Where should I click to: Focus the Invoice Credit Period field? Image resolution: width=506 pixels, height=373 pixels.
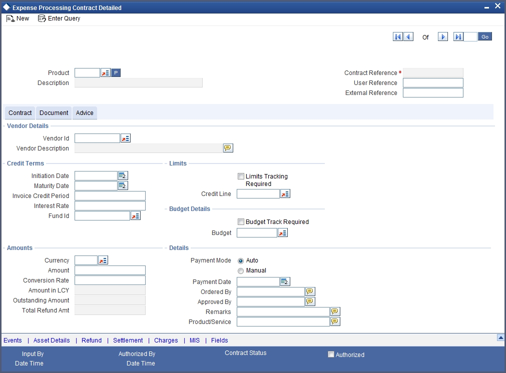pos(110,195)
